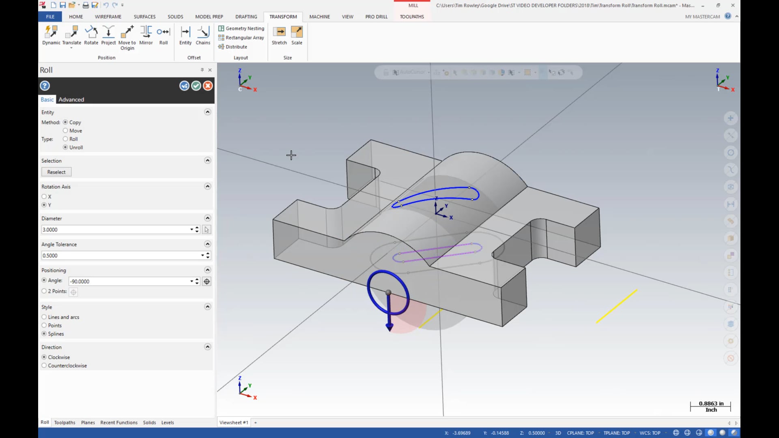
Task: Click the diameter select-from-screen icon
Action: (x=207, y=230)
